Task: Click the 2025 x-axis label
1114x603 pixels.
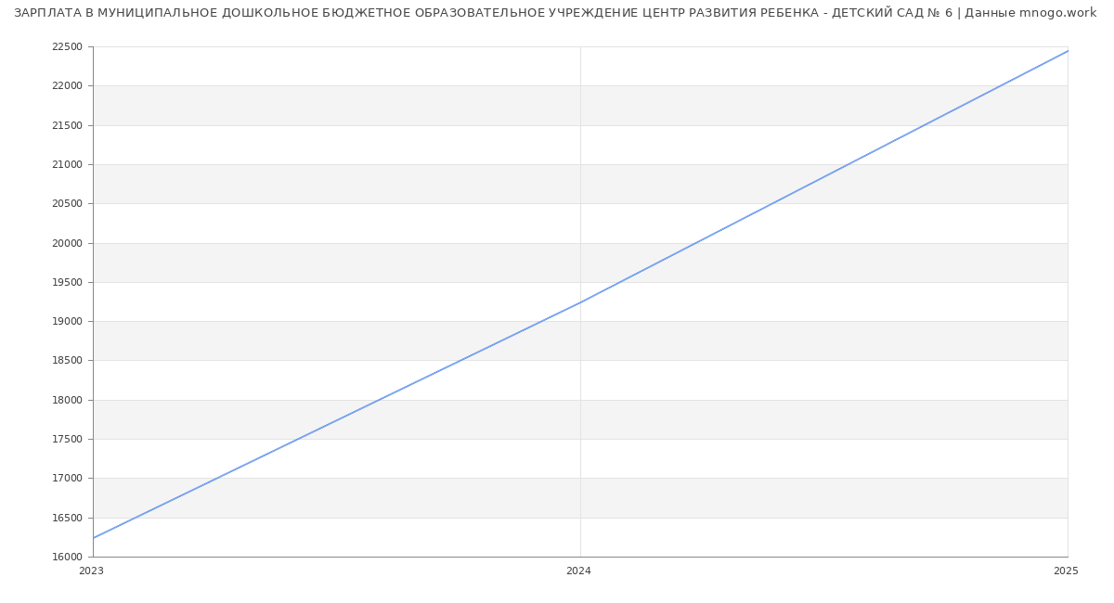Action: [1066, 571]
